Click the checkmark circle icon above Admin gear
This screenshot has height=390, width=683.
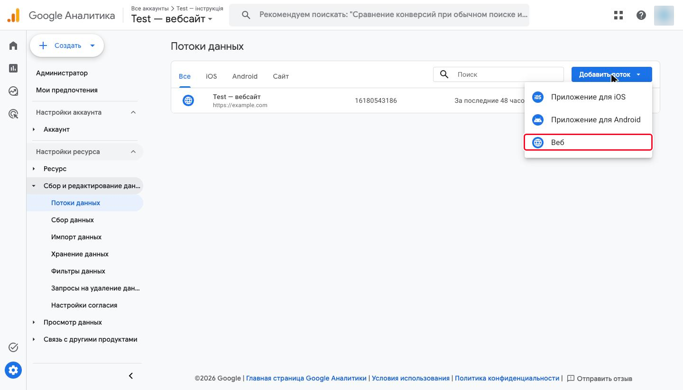(x=13, y=347)
